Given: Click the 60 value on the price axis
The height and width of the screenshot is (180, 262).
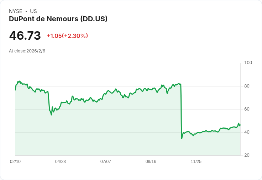Looking at the screenshot, I should click(247, 109).
